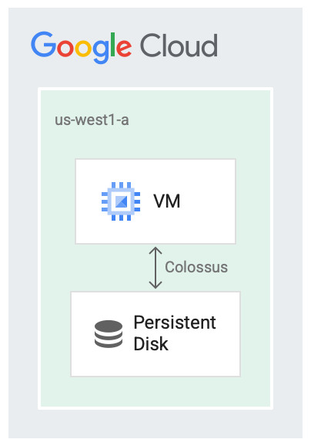This screenshot has height=446, width=311.
Task: Click the blue capital G in Google logo
Action: coord(43,45)
